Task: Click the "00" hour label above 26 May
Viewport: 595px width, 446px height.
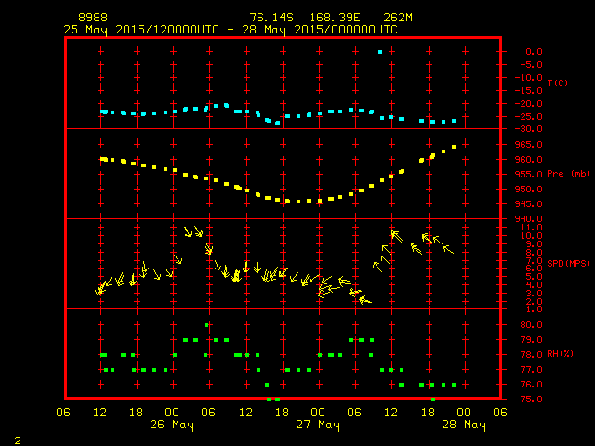Action: [x=172, y=413]
